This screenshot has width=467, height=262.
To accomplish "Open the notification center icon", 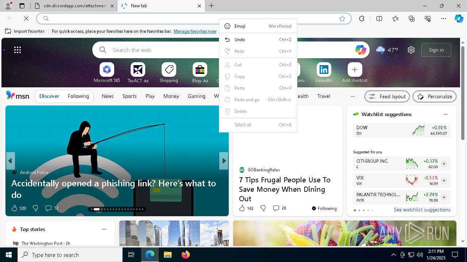I will (x=455, y=255).
